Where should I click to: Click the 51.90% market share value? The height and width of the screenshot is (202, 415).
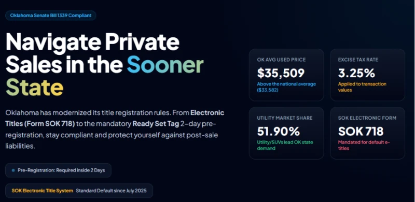279,132
